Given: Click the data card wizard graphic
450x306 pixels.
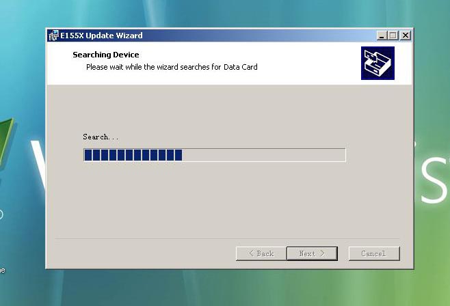Looking at the screenshot, I should point(378,63).
